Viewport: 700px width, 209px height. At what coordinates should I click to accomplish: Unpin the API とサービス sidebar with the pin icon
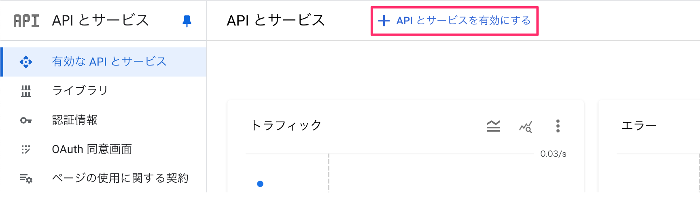click(x=187, y=21)
